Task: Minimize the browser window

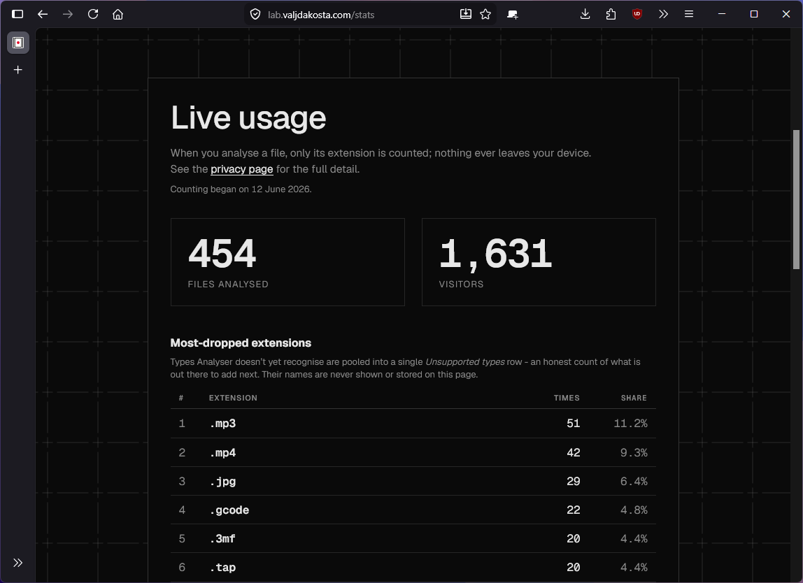Action: pos(722,15)
